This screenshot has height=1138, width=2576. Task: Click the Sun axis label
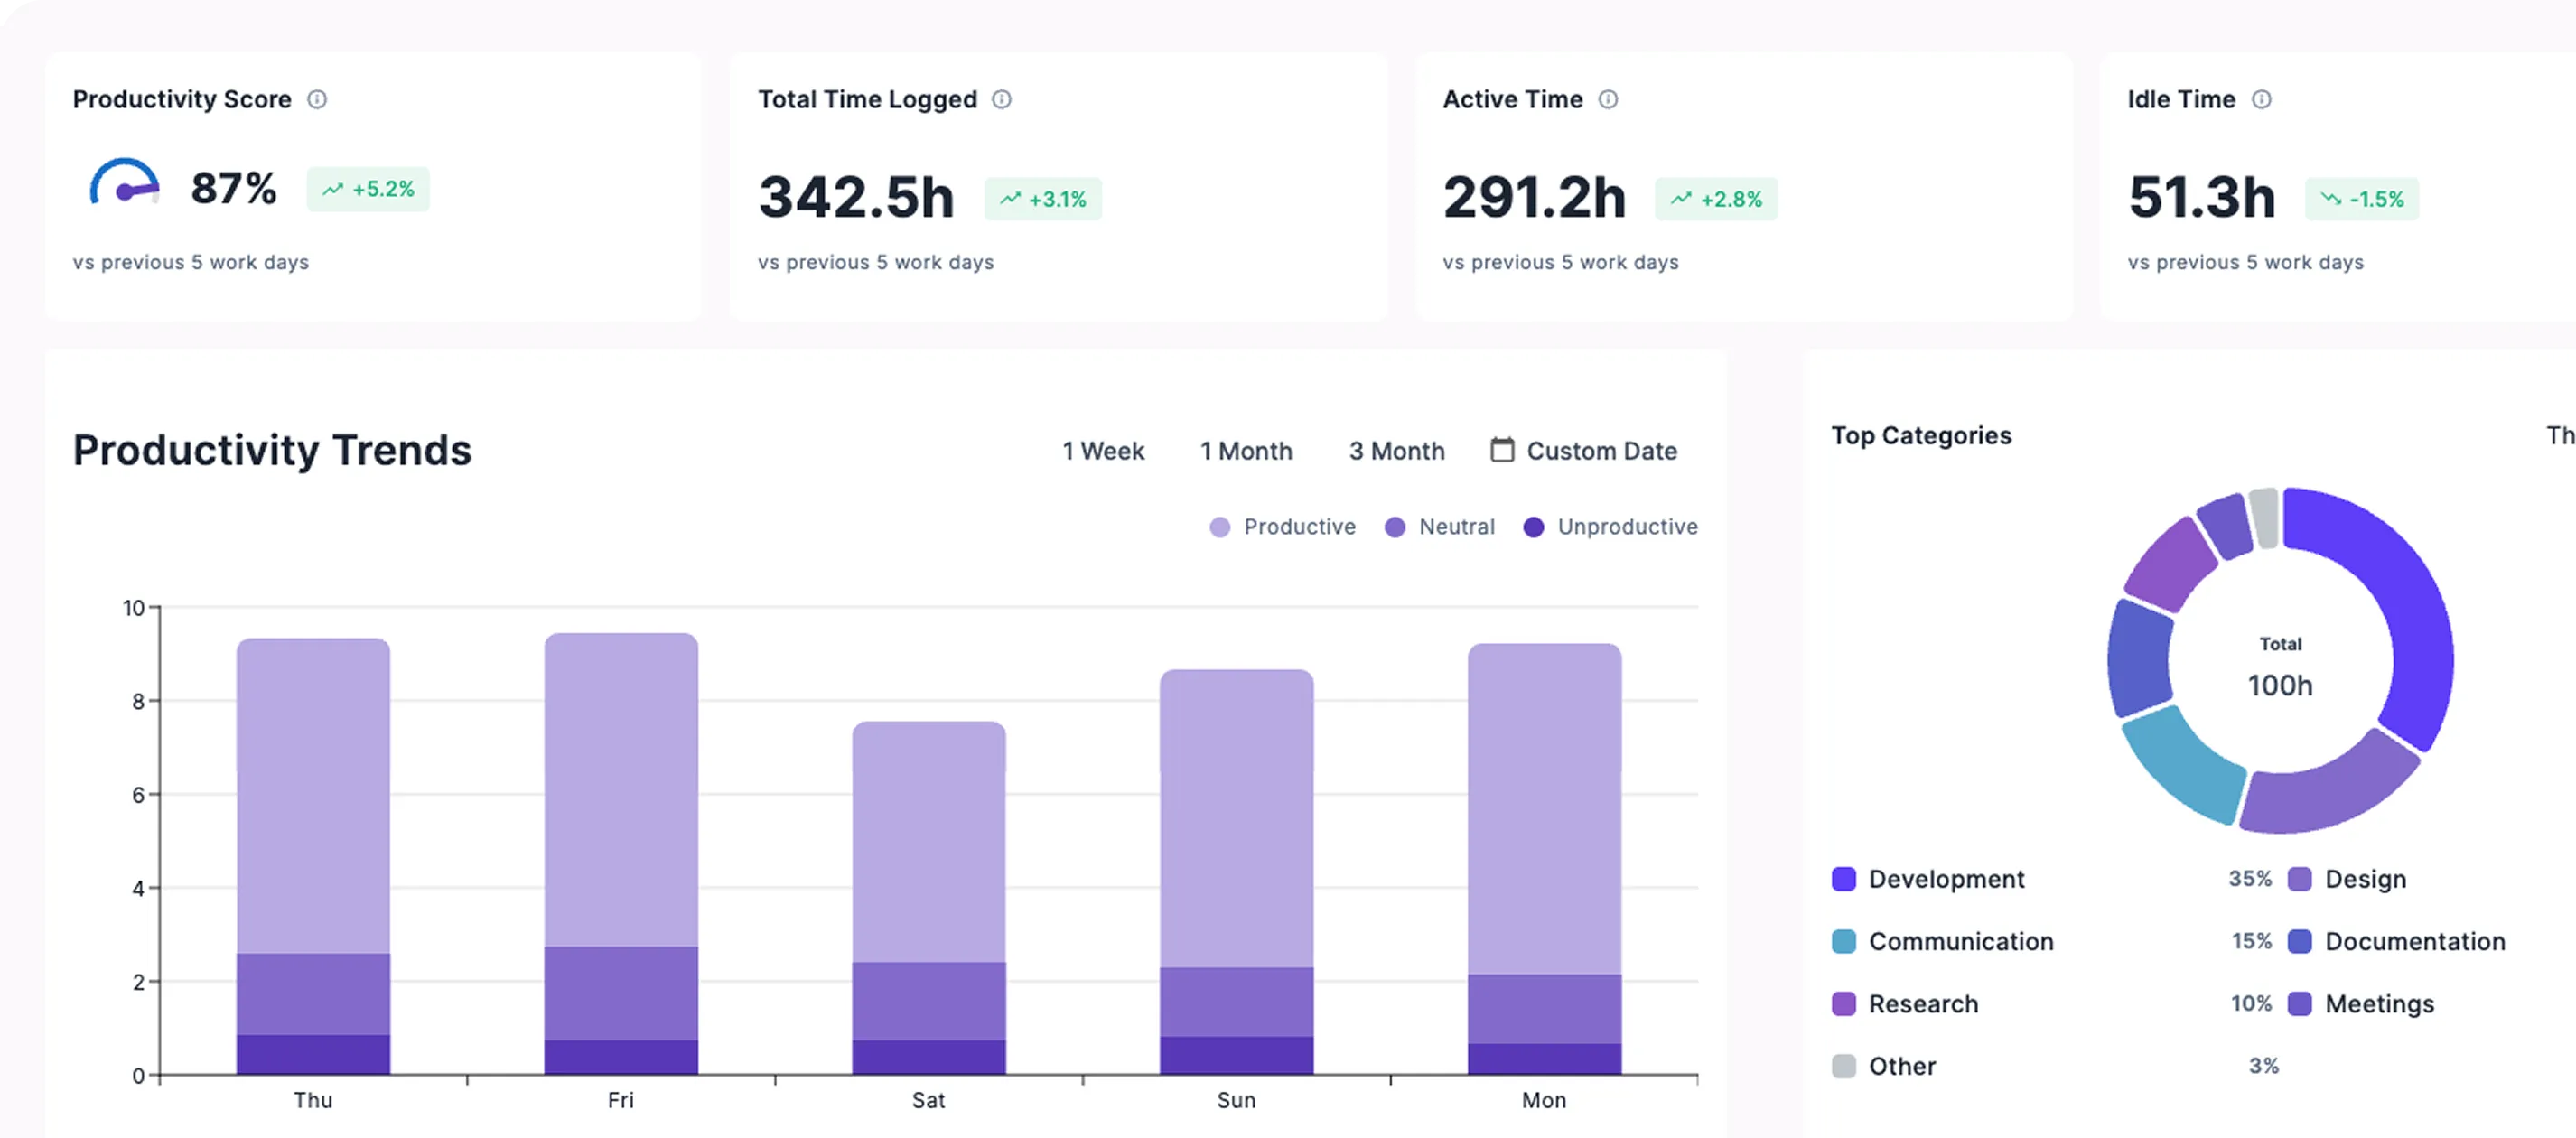pyautogui.click(x=1236, y=1101)
